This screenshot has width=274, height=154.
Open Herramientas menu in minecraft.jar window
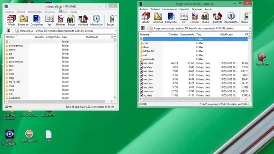pos(35,12)
